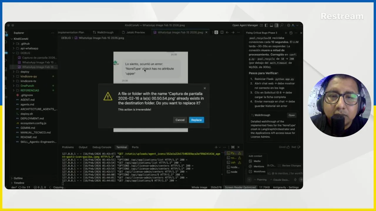Click the Antigravity account logo icon
376x211 pixels.
click(293, 25)
